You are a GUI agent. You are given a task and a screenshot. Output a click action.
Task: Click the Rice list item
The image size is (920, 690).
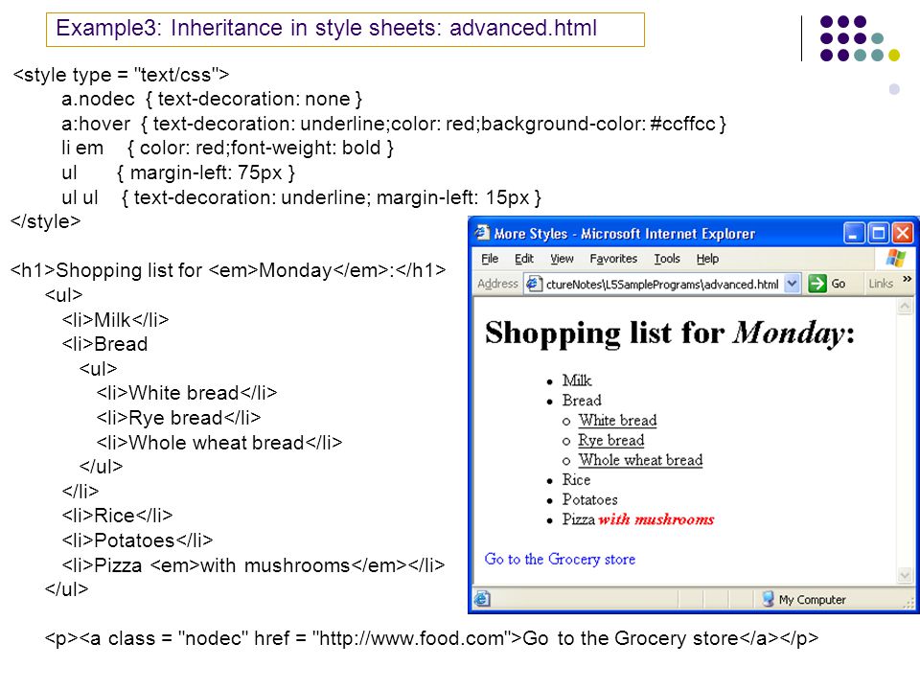pos(576,480)
